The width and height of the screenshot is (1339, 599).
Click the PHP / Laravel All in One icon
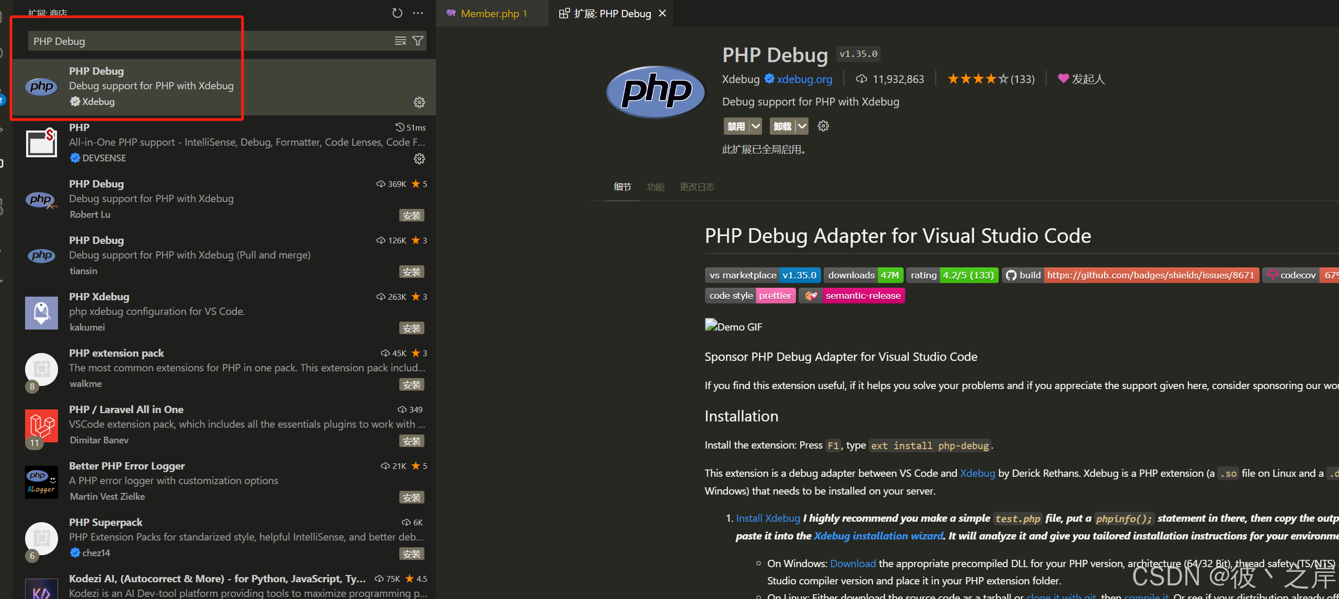(x=41, y=426)
